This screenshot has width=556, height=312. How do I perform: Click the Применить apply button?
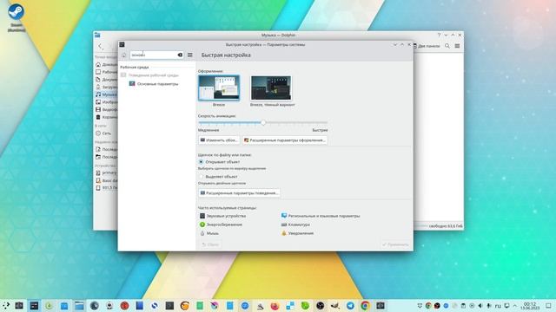pos(395,244)
